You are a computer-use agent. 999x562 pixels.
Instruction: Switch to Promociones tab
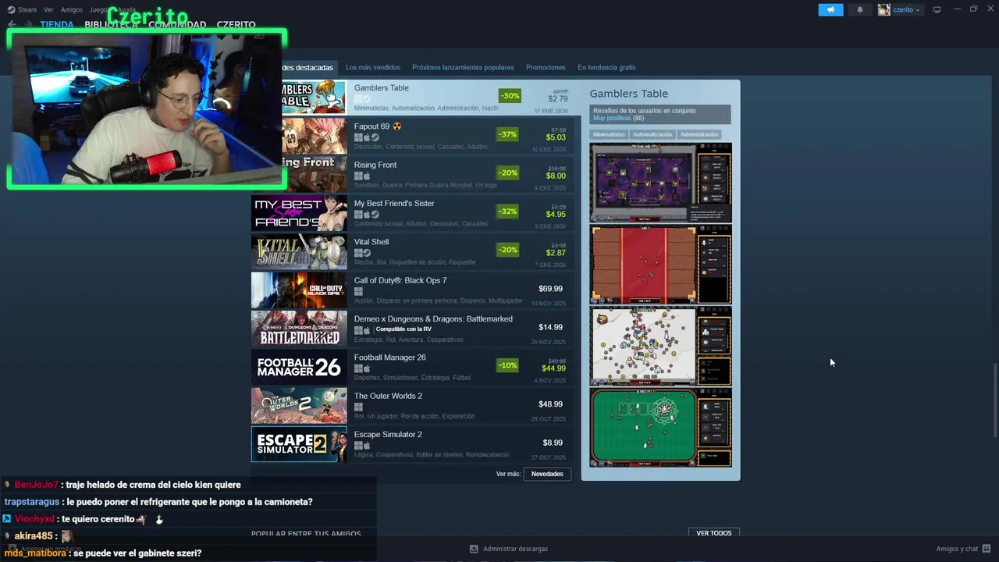coord(546,67)
